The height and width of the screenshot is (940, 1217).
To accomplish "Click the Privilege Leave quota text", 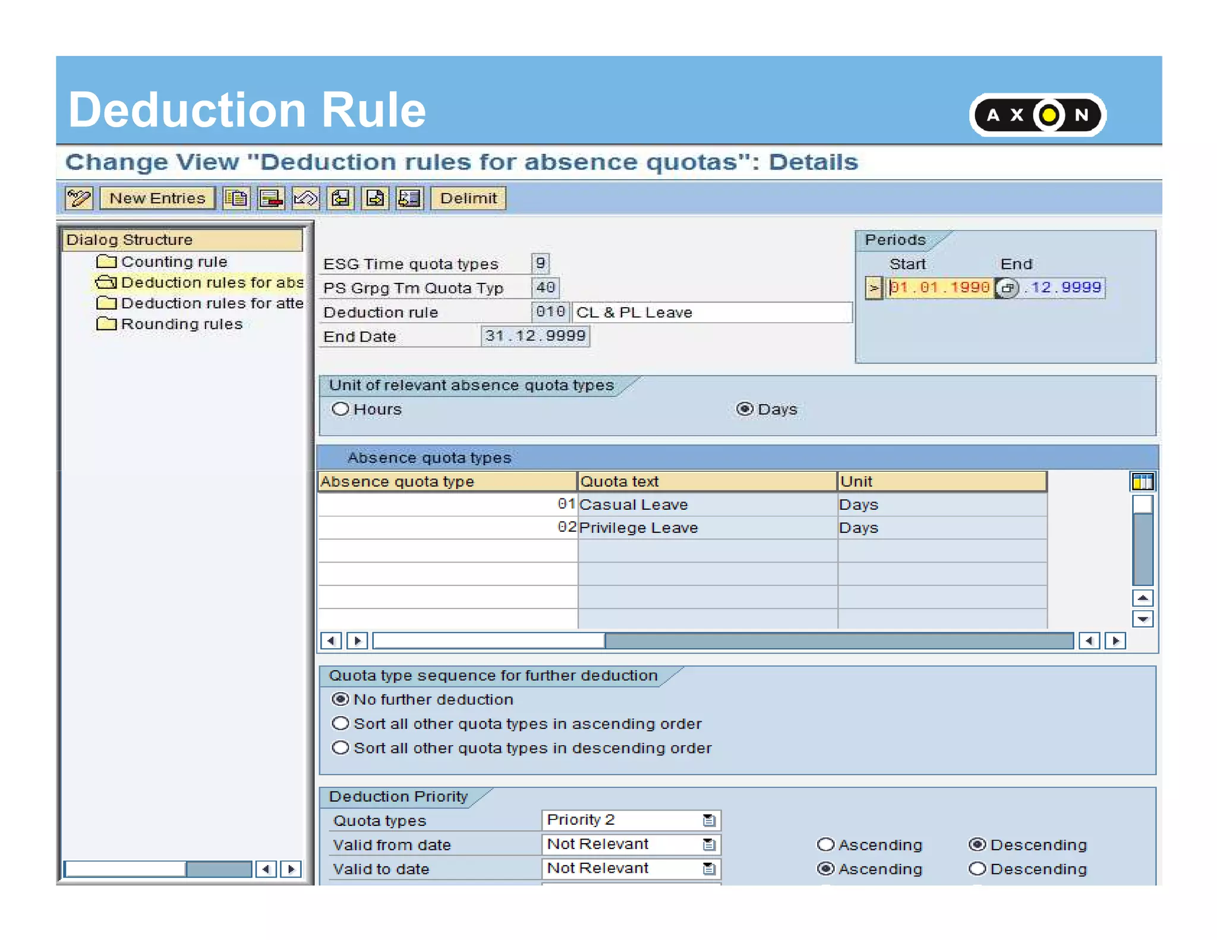I will pos(639,528).
